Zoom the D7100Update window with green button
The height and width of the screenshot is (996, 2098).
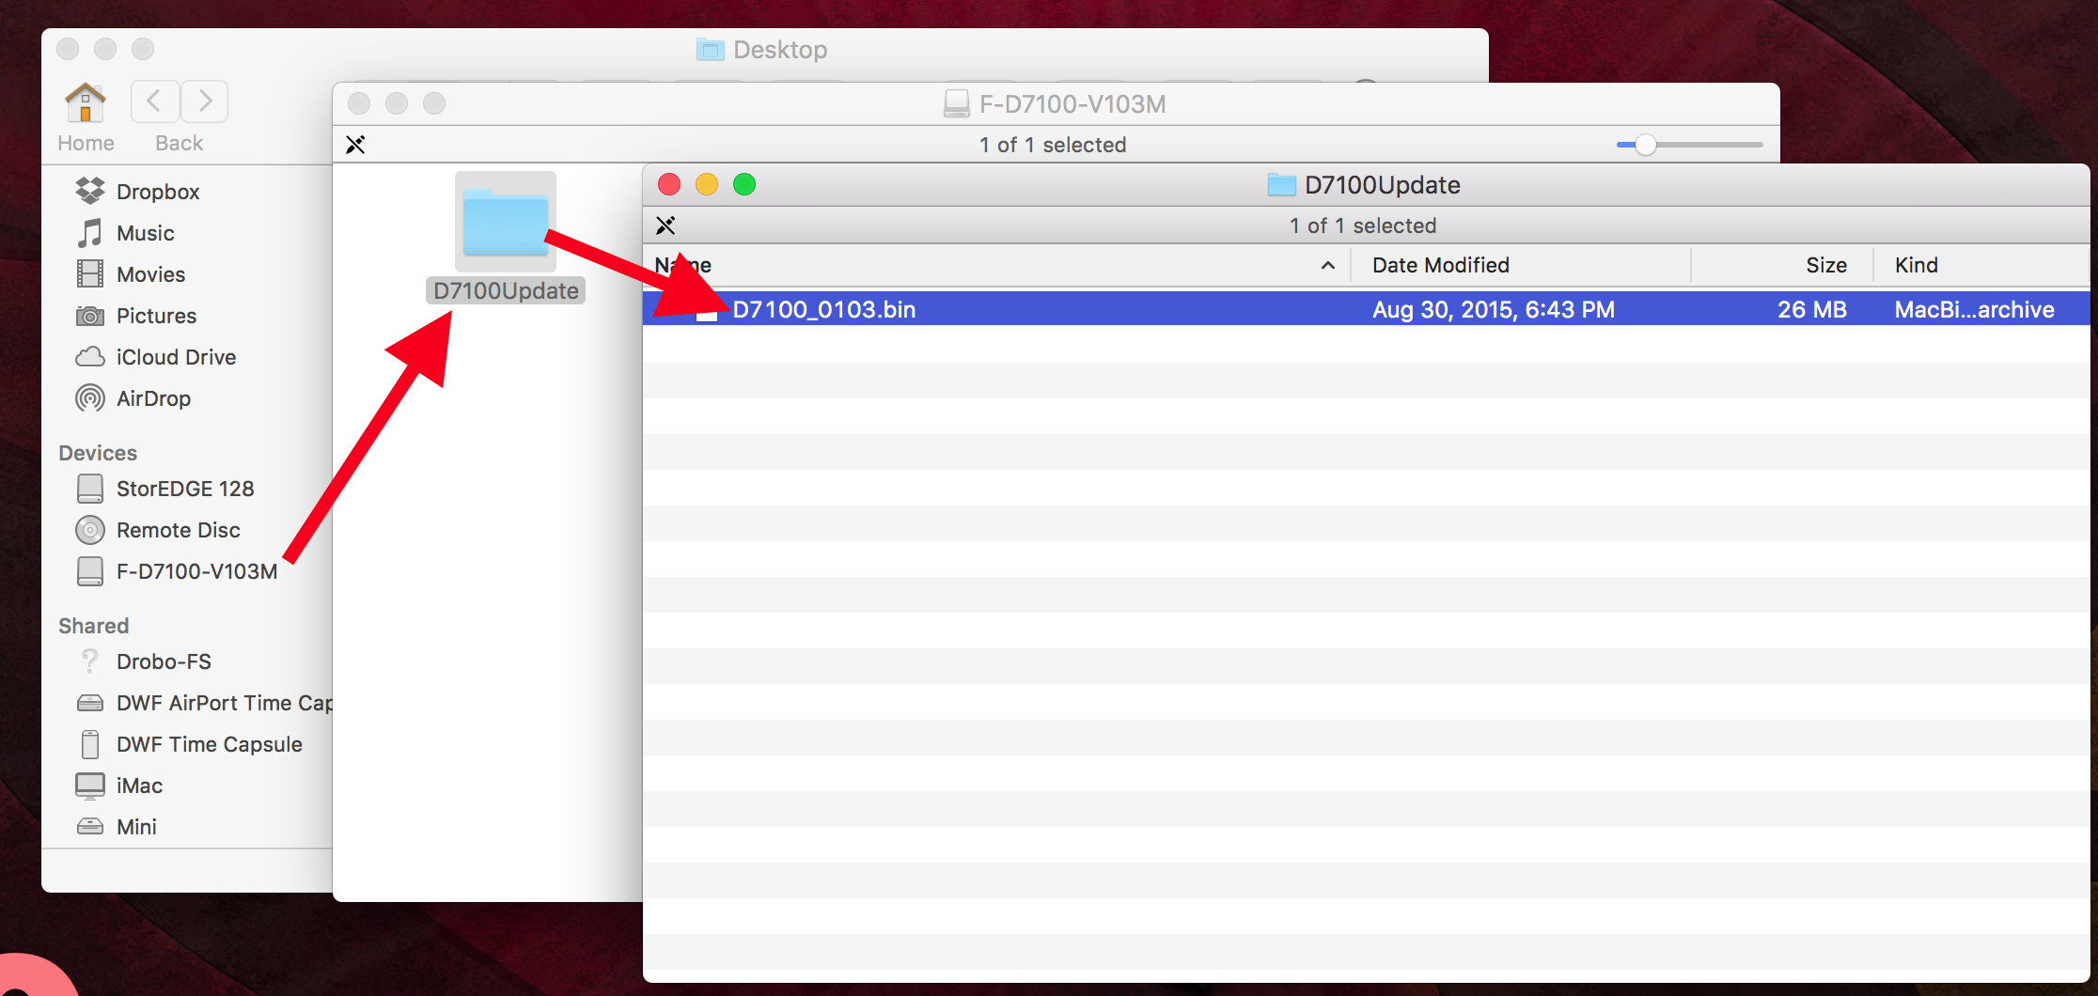click(x=744, y=184)
